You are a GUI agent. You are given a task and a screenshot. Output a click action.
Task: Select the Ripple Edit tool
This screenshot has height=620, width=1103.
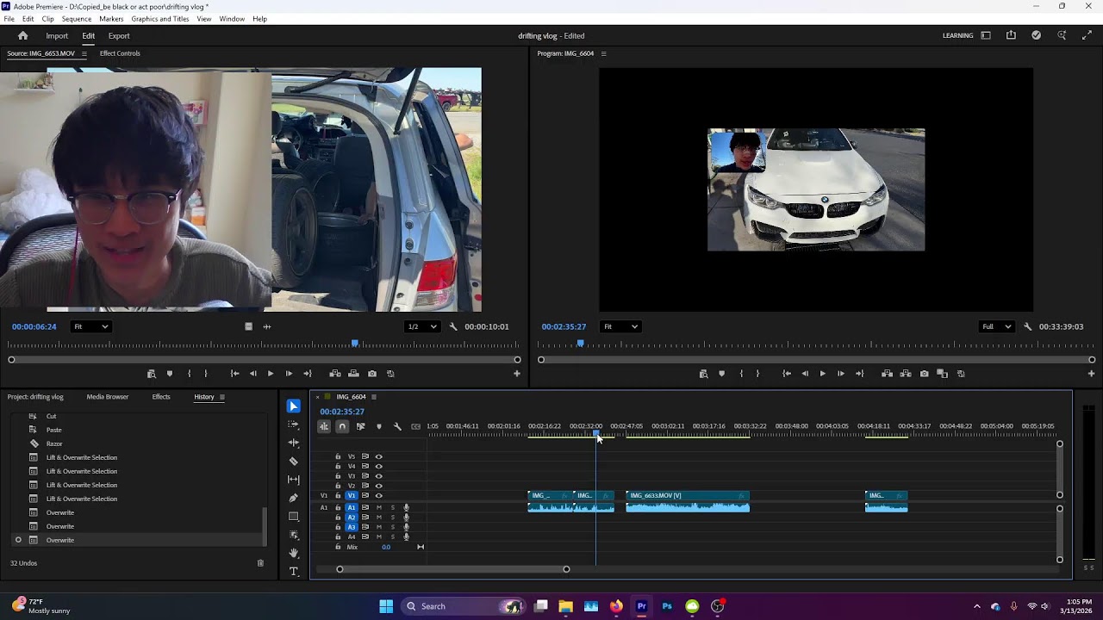[x=294, y=443]
